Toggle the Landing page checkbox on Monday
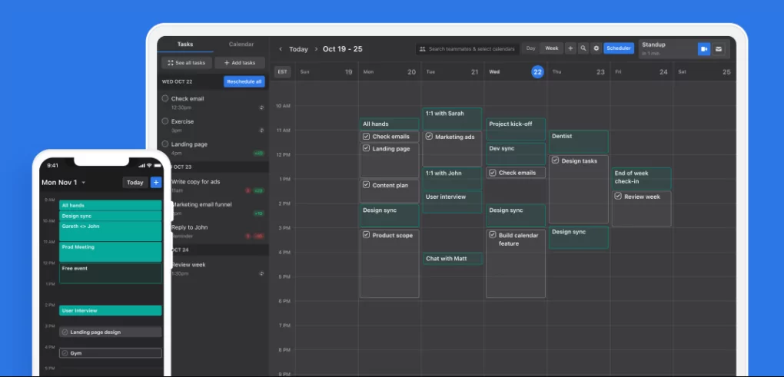The image size is (784, 377). tap(366, 148)
